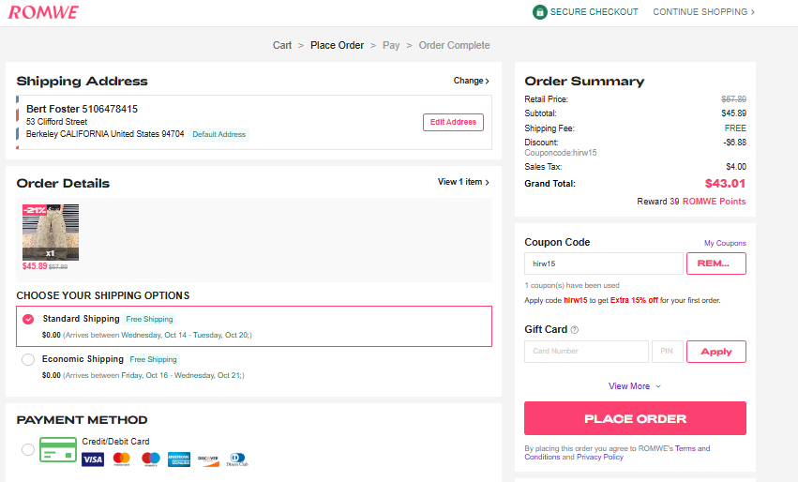Screen dimensions: 798x482
Task: Click the Discover card icon
Action: tap(208, 459)
